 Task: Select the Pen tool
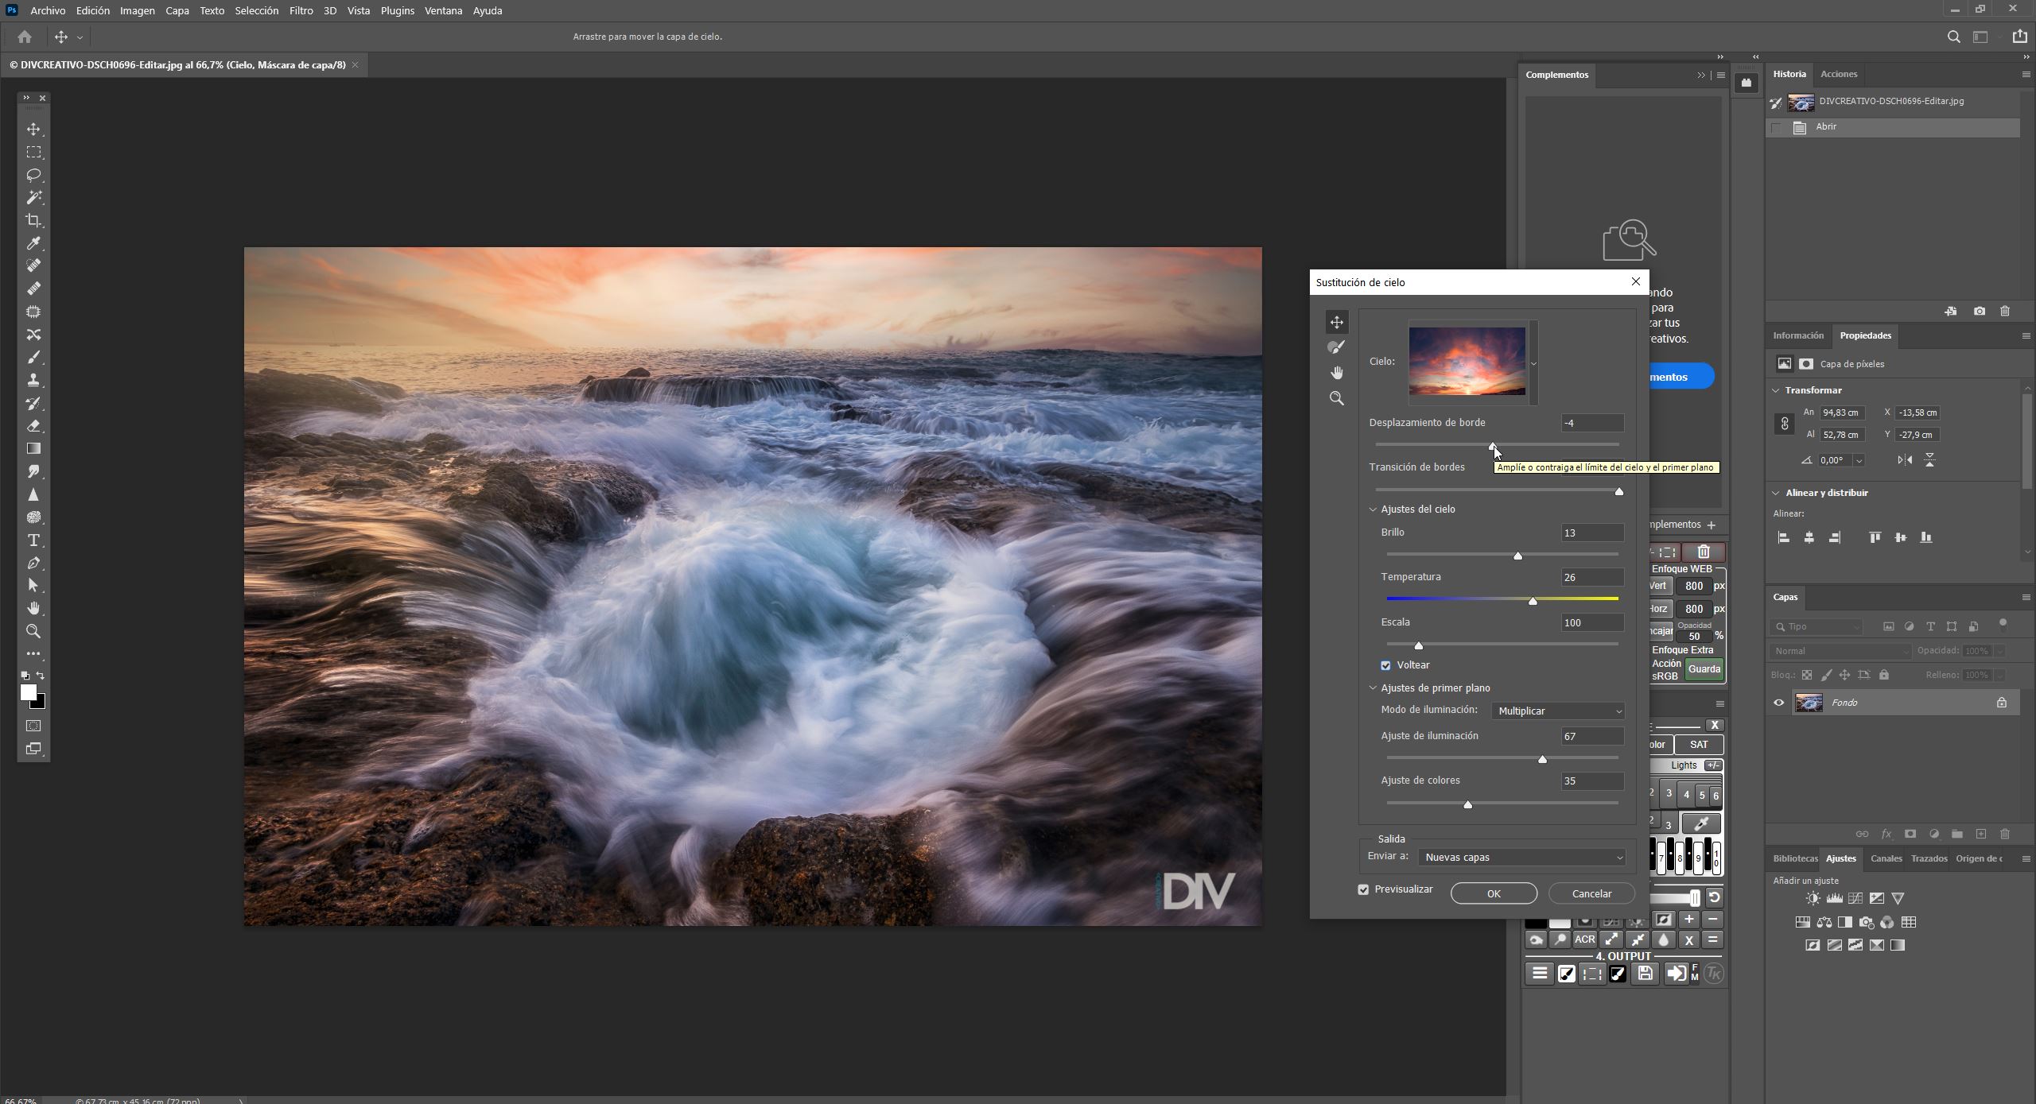point(33,564)
